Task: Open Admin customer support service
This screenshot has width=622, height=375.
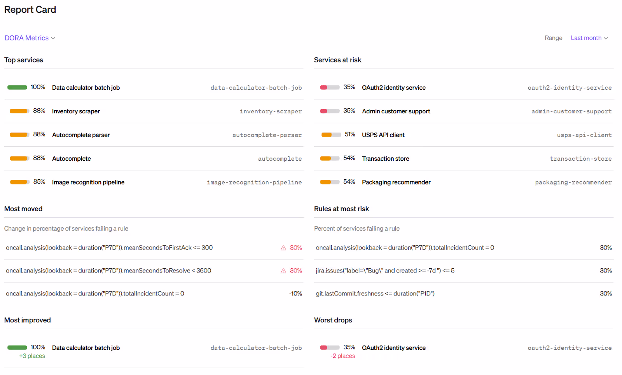Action: point(396,111)
